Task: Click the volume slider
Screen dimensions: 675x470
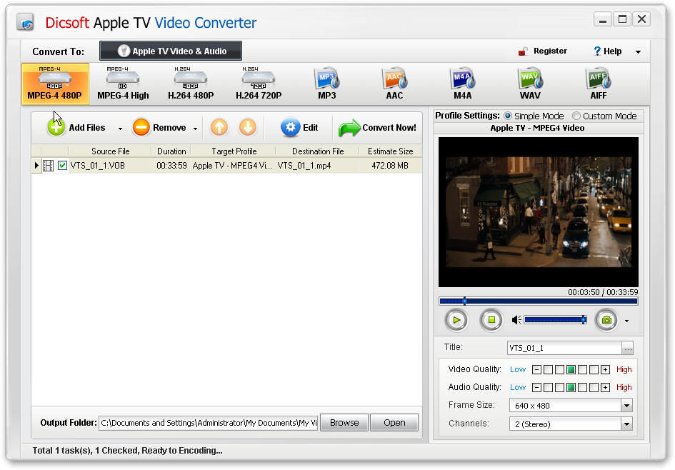Action: click(555, 320)
